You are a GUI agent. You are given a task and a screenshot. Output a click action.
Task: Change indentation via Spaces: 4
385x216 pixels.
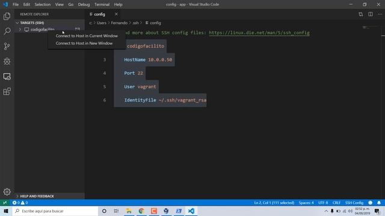[x=306, y=203]
